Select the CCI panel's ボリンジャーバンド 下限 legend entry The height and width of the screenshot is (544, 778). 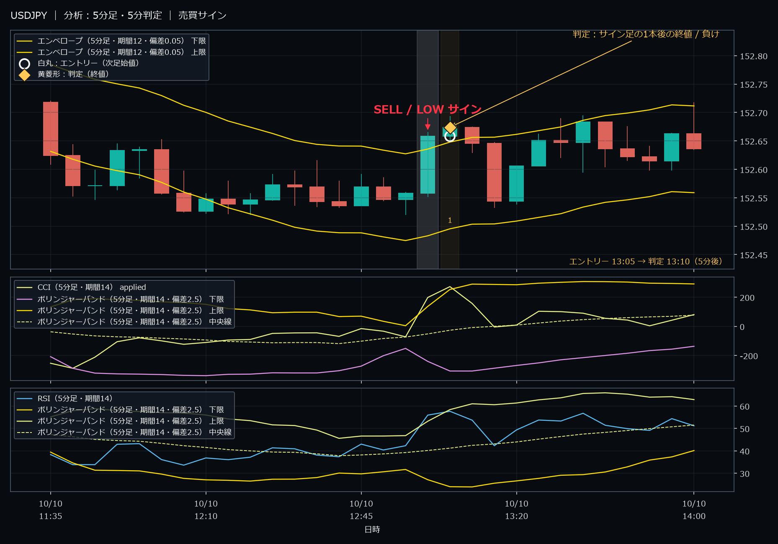(121, 299)
